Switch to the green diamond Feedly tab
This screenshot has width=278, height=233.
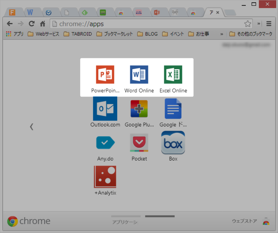click(86, 12)
